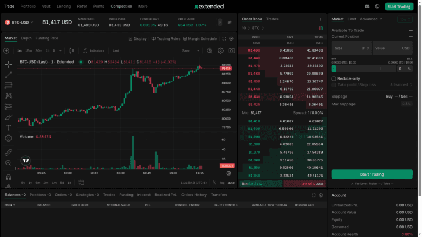Click the large Start Trading button

pyautogui.click(x=372, y=174)
